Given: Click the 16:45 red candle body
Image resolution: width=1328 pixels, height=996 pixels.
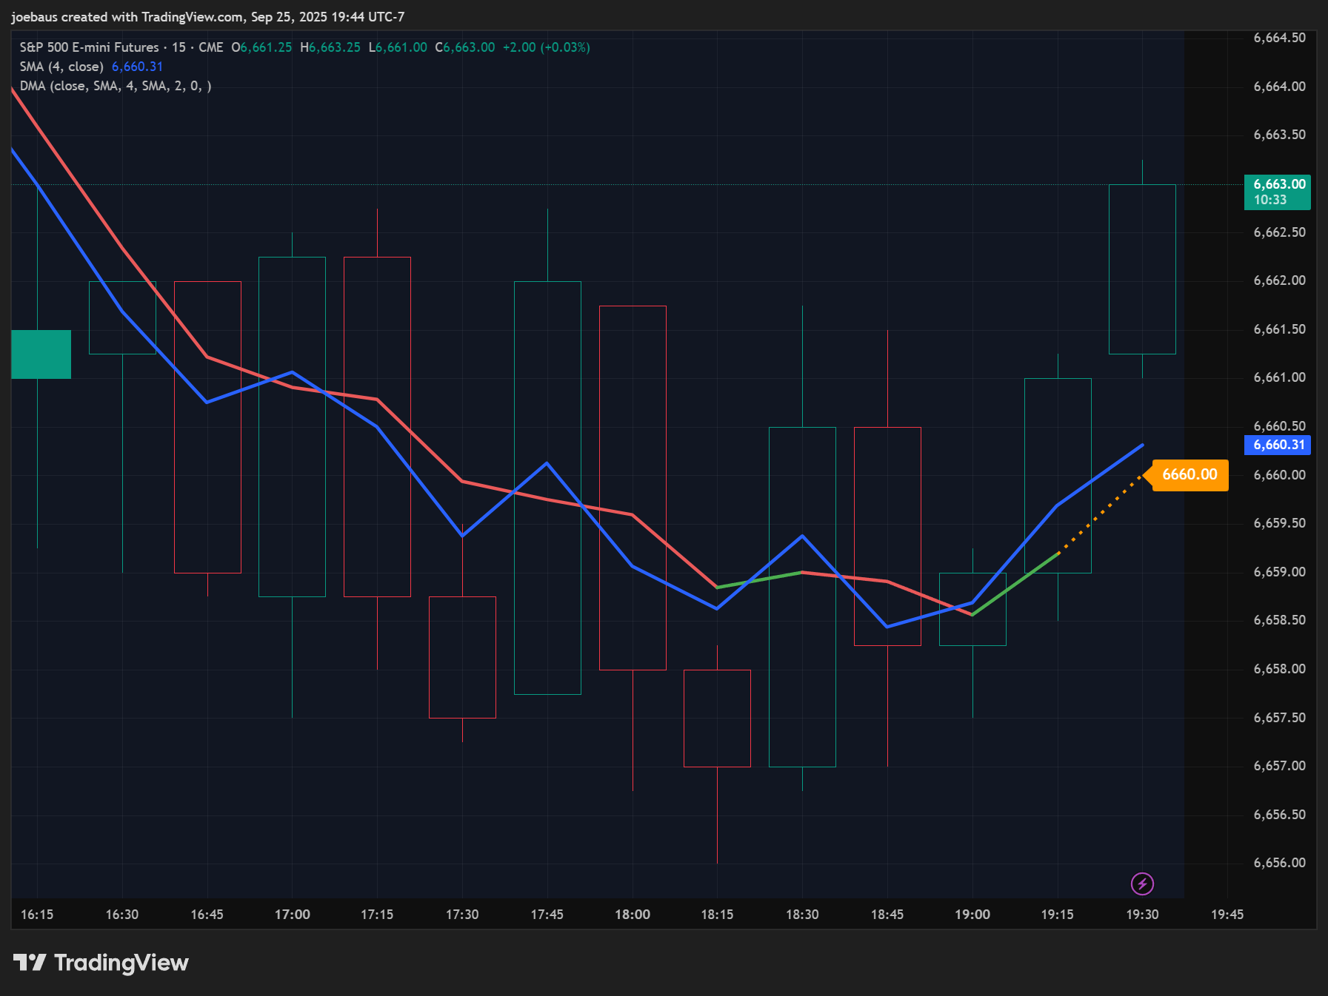Looking at the screenshot, I should pos(207,427).
